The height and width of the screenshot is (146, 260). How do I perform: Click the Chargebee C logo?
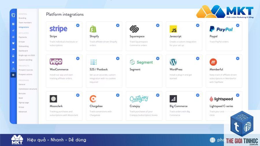pos(93,99)
